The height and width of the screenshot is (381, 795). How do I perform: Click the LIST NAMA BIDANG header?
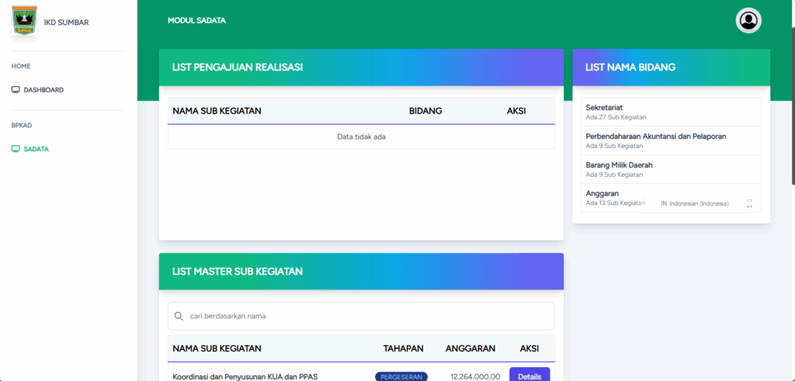[672, 68]
